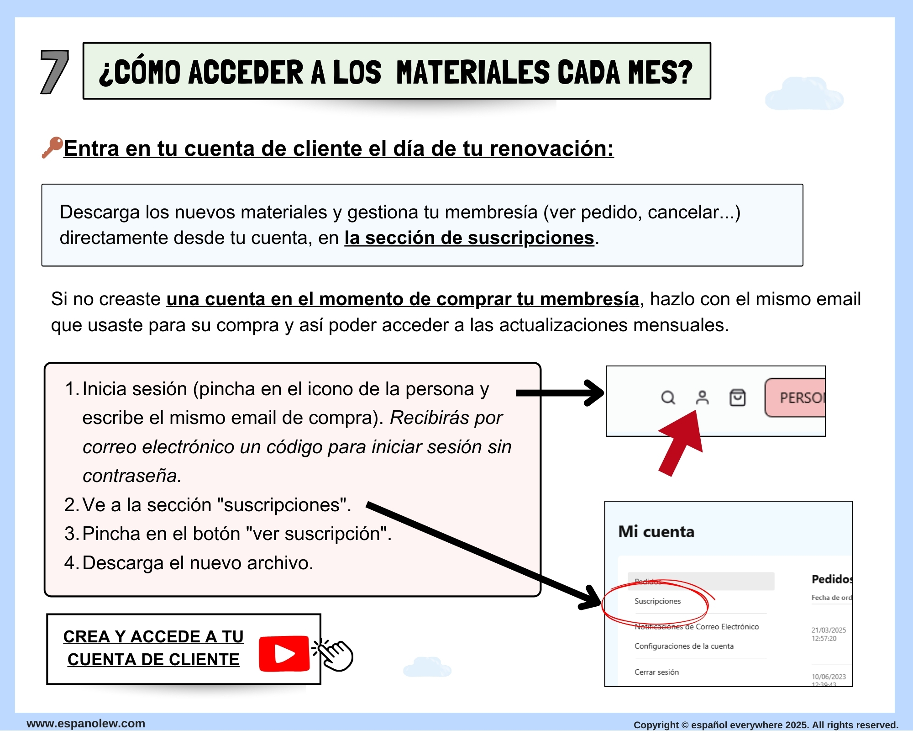Select Suscripciones in Mi cuenta menu
Screen dimensions: 913x731
point(657,601)
